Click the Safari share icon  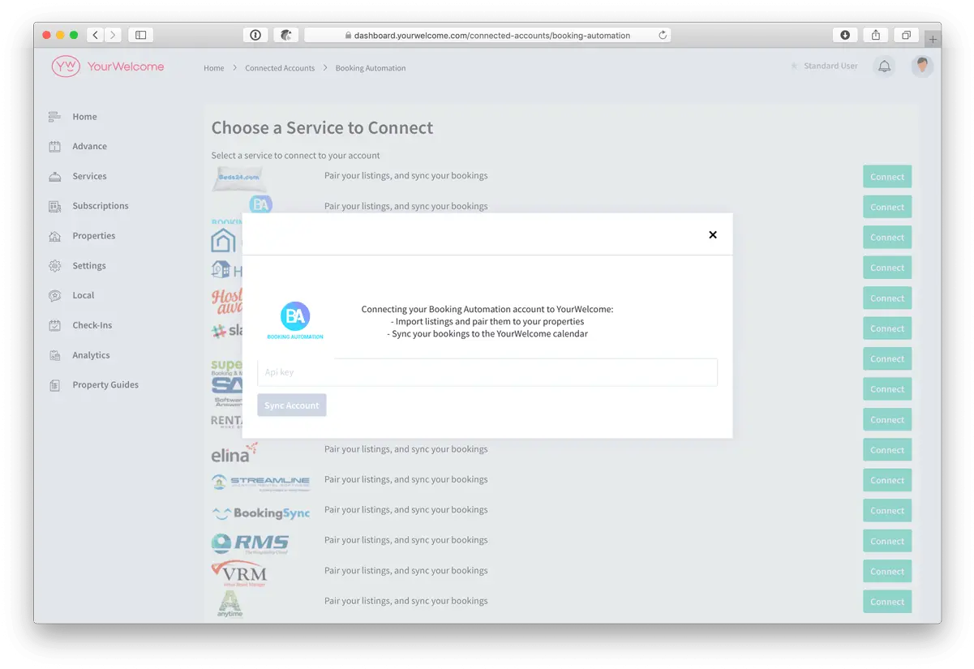(x=876, y=35)
